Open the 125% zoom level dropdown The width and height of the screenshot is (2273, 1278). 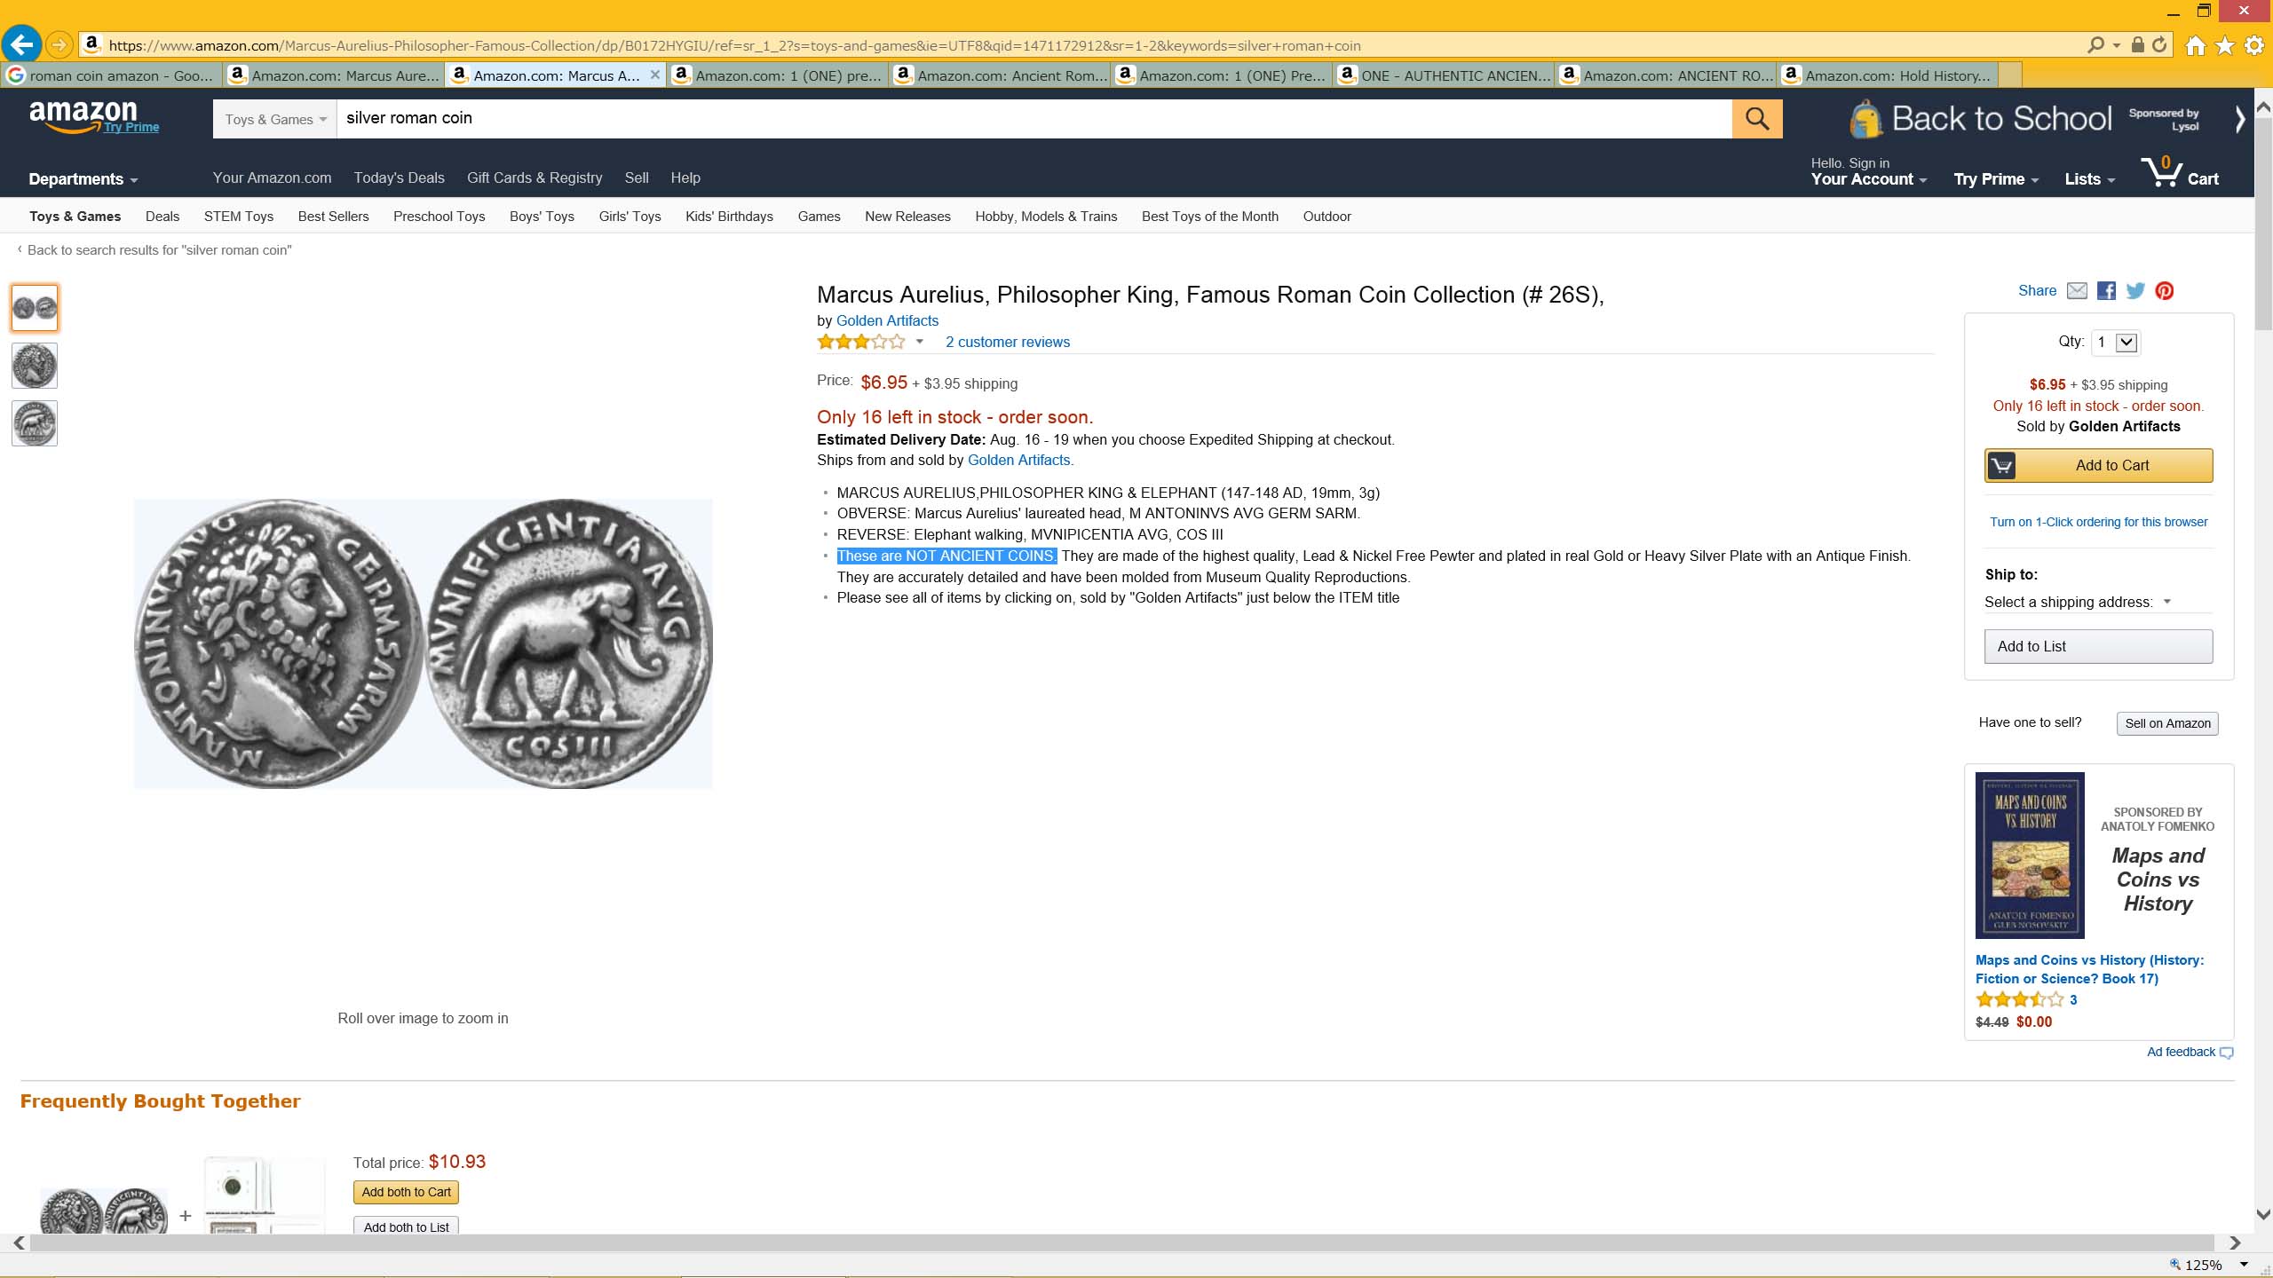2244,1265
